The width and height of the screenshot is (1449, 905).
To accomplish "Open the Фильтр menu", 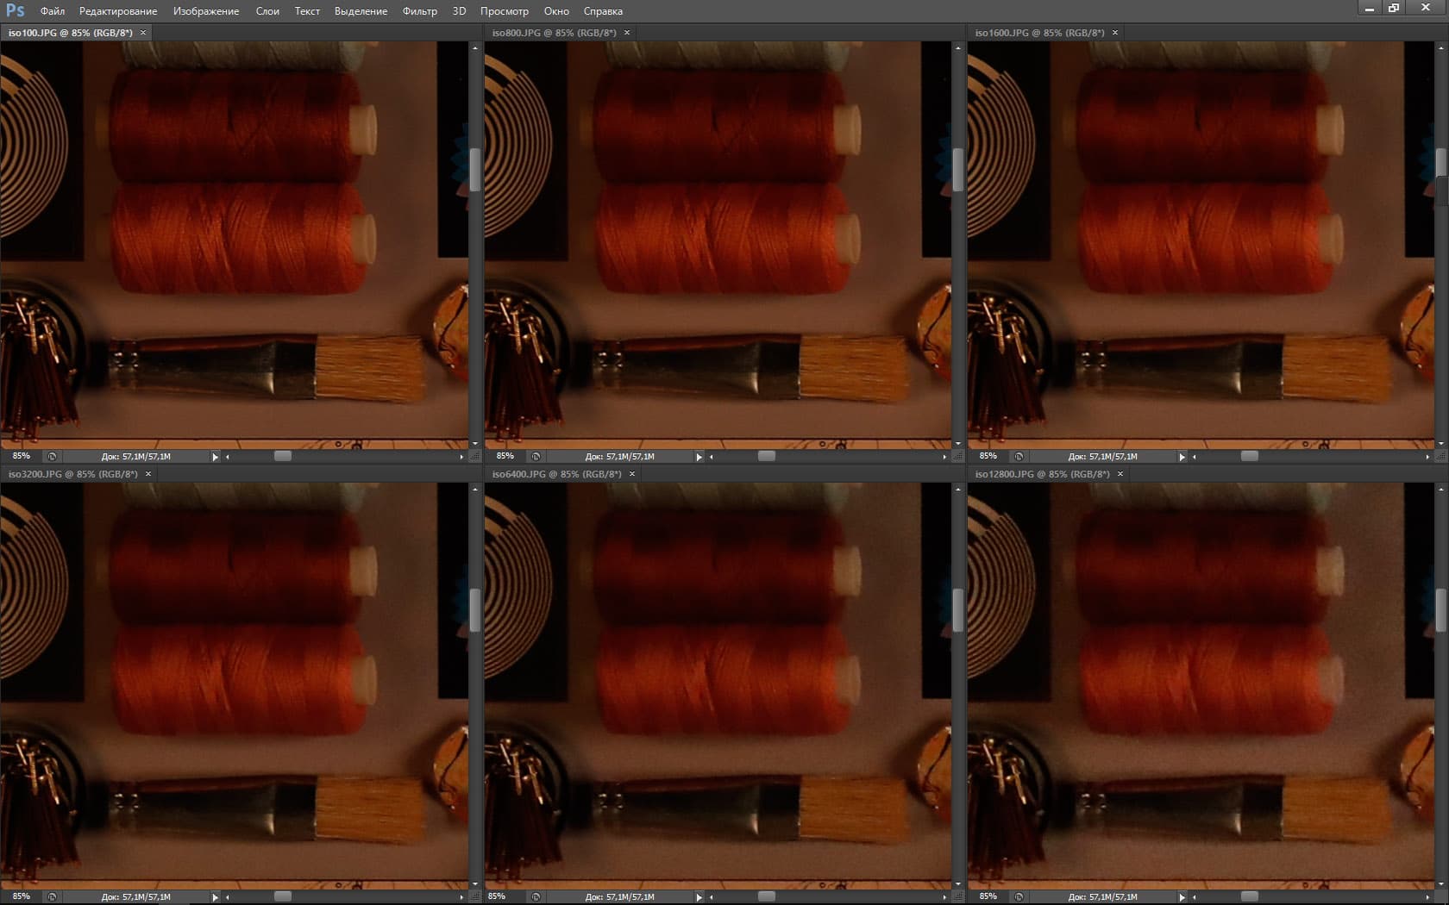I will (419, 11).
